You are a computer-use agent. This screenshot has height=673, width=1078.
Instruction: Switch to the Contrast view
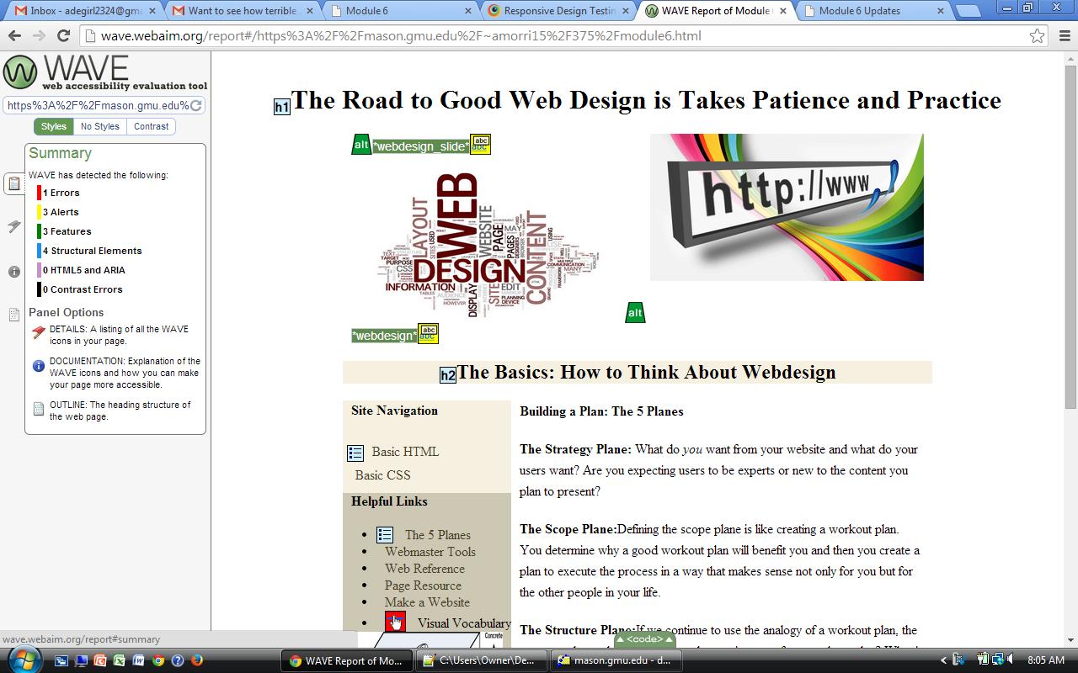coord(151,126)
